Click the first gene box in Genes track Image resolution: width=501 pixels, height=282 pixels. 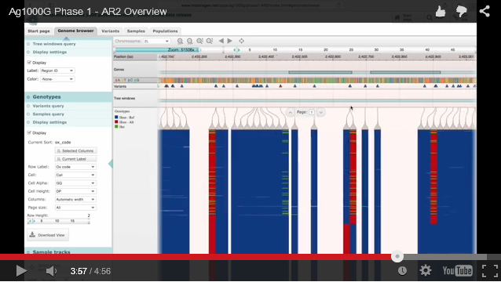tap(320, 72)
